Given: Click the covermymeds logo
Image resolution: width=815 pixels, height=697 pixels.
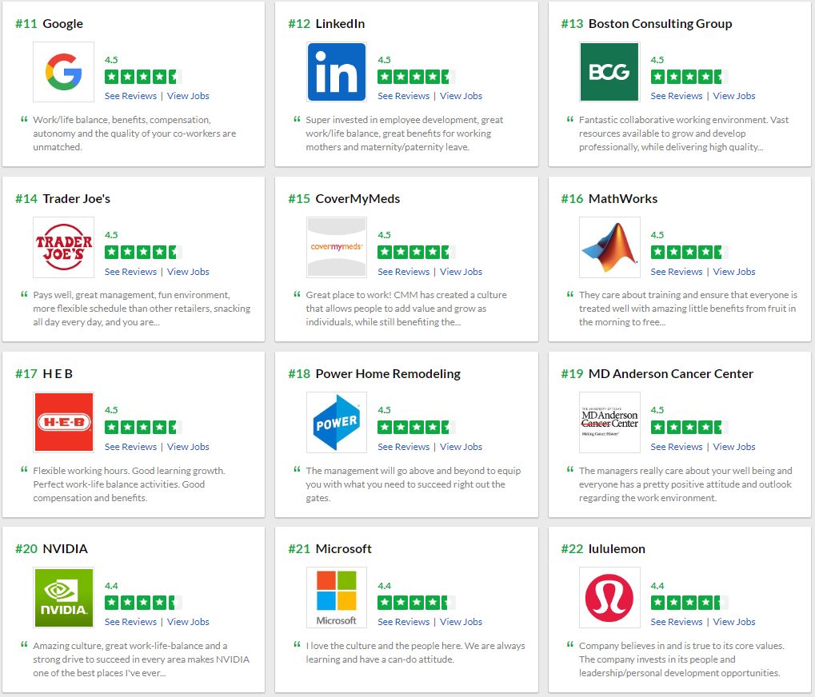Looking at the screenshot, I should (336, 247).
